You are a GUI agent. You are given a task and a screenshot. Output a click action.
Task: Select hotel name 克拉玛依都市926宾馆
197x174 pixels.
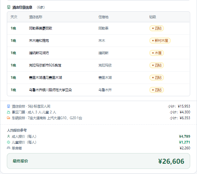click(x=45, y=65)
